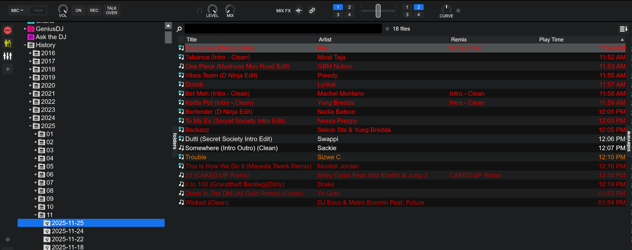This screenshot has width=632, height=250.
Task: Open the list options icon at top right
Action: click(623, 29)
